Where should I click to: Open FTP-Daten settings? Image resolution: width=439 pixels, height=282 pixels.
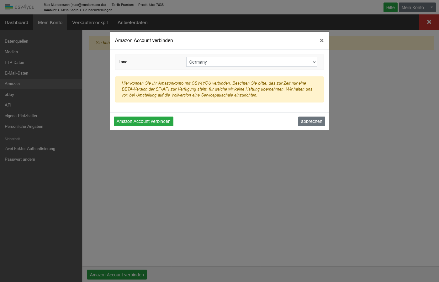[14, 63]
